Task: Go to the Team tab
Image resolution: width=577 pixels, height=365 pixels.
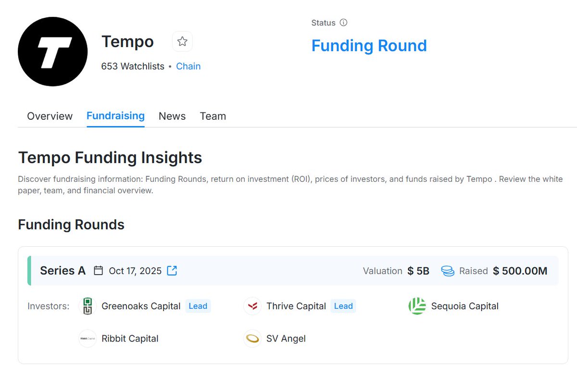Action: 213,116
